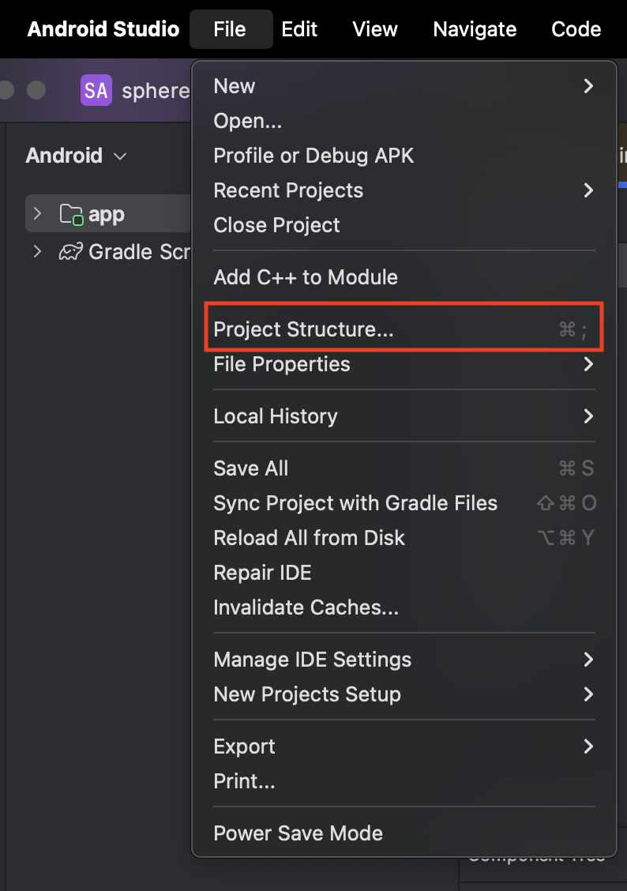The width and height of the screenshot is (627, 891).
Task: Click the SA project avatar icon
Action: click(96, 90)
